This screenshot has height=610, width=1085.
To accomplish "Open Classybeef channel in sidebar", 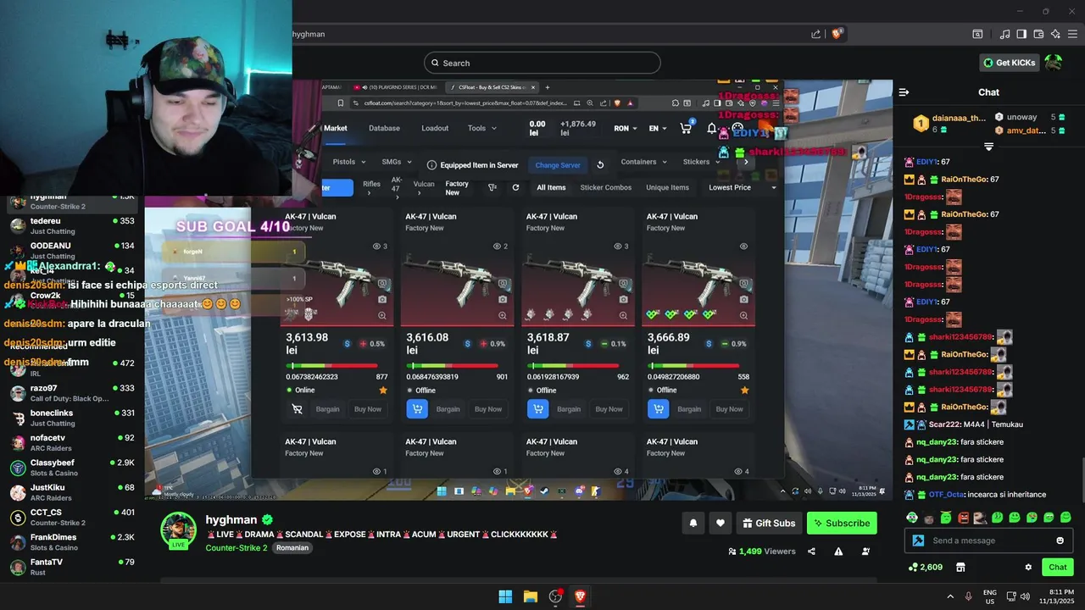I will point(73,468).
